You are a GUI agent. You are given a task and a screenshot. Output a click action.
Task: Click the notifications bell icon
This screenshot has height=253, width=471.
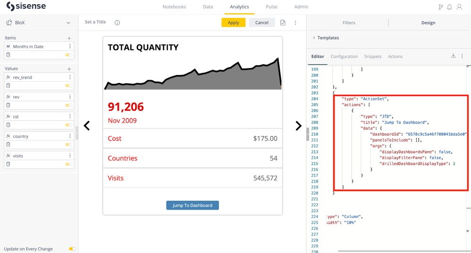tap(449, 7)
